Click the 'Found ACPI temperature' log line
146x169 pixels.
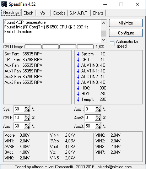click(x=25, y=22)
